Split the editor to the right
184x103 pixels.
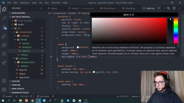point(174,8)
